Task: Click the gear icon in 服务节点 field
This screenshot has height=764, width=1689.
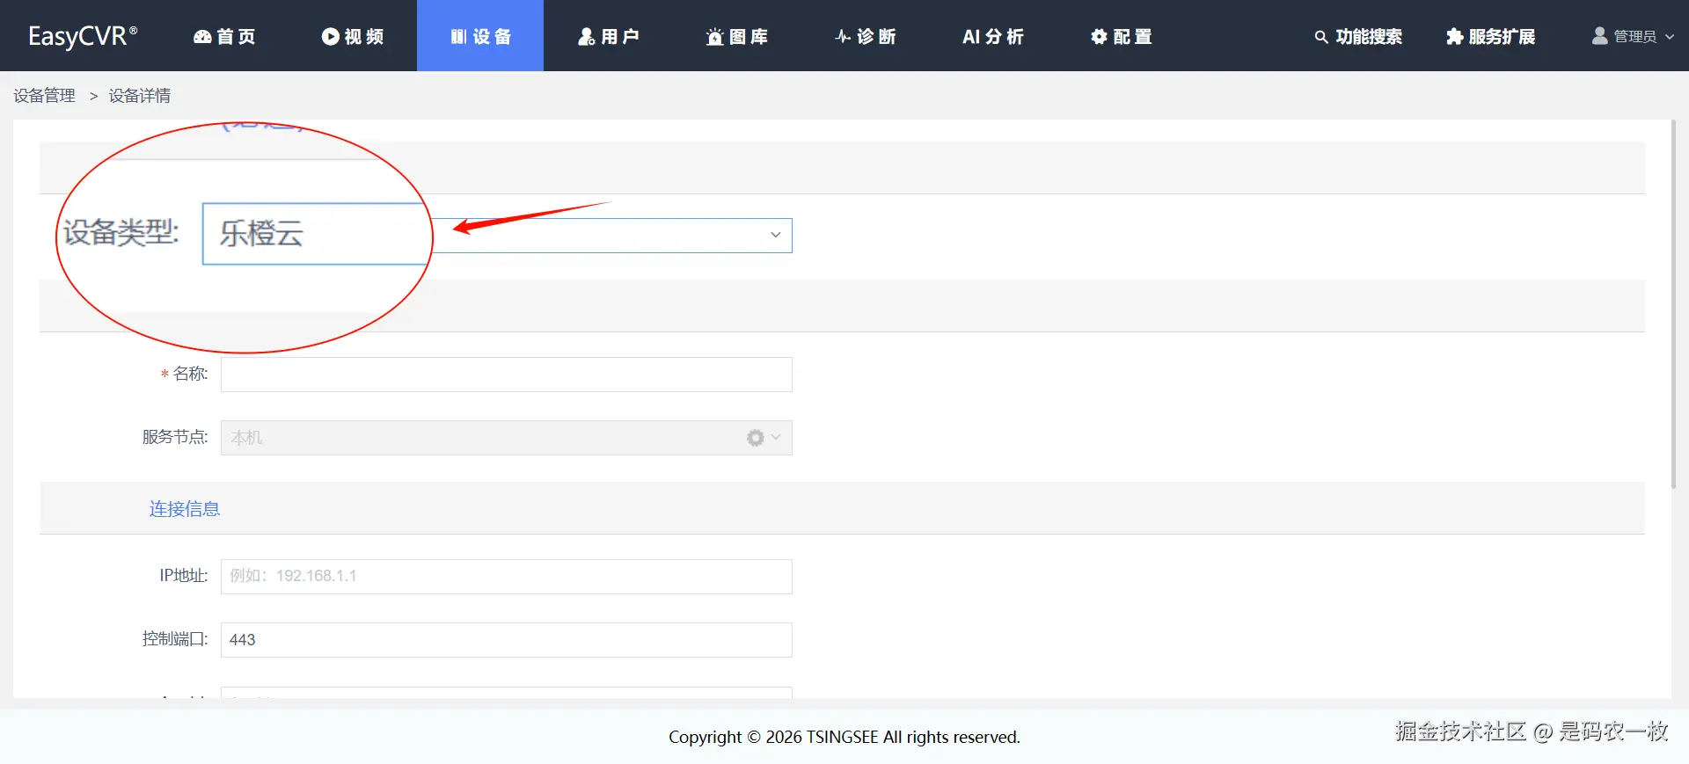Action: coord(756,438)
